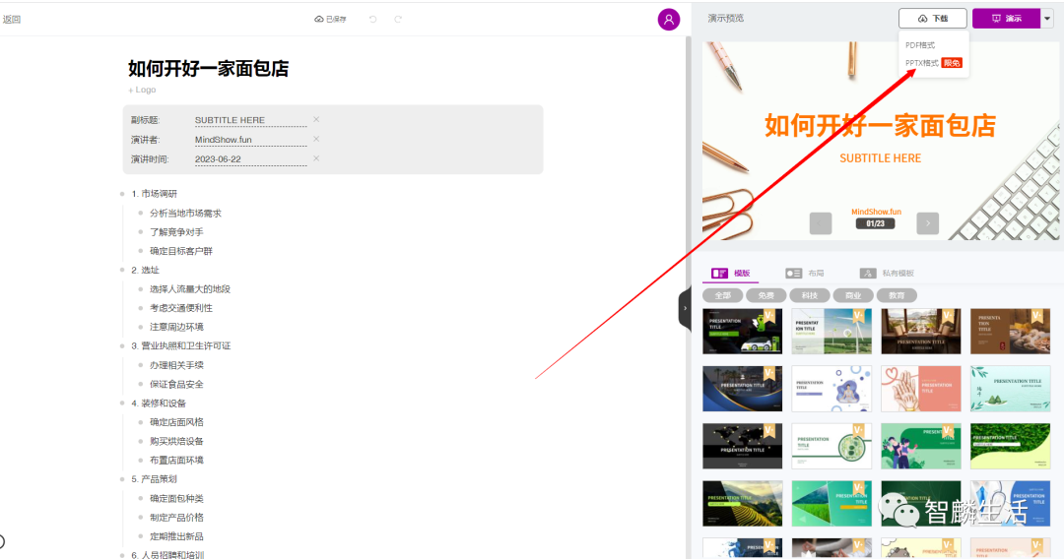Click the 返回 back link
This screenshot has width=1064, height=559.
[12, 19]
